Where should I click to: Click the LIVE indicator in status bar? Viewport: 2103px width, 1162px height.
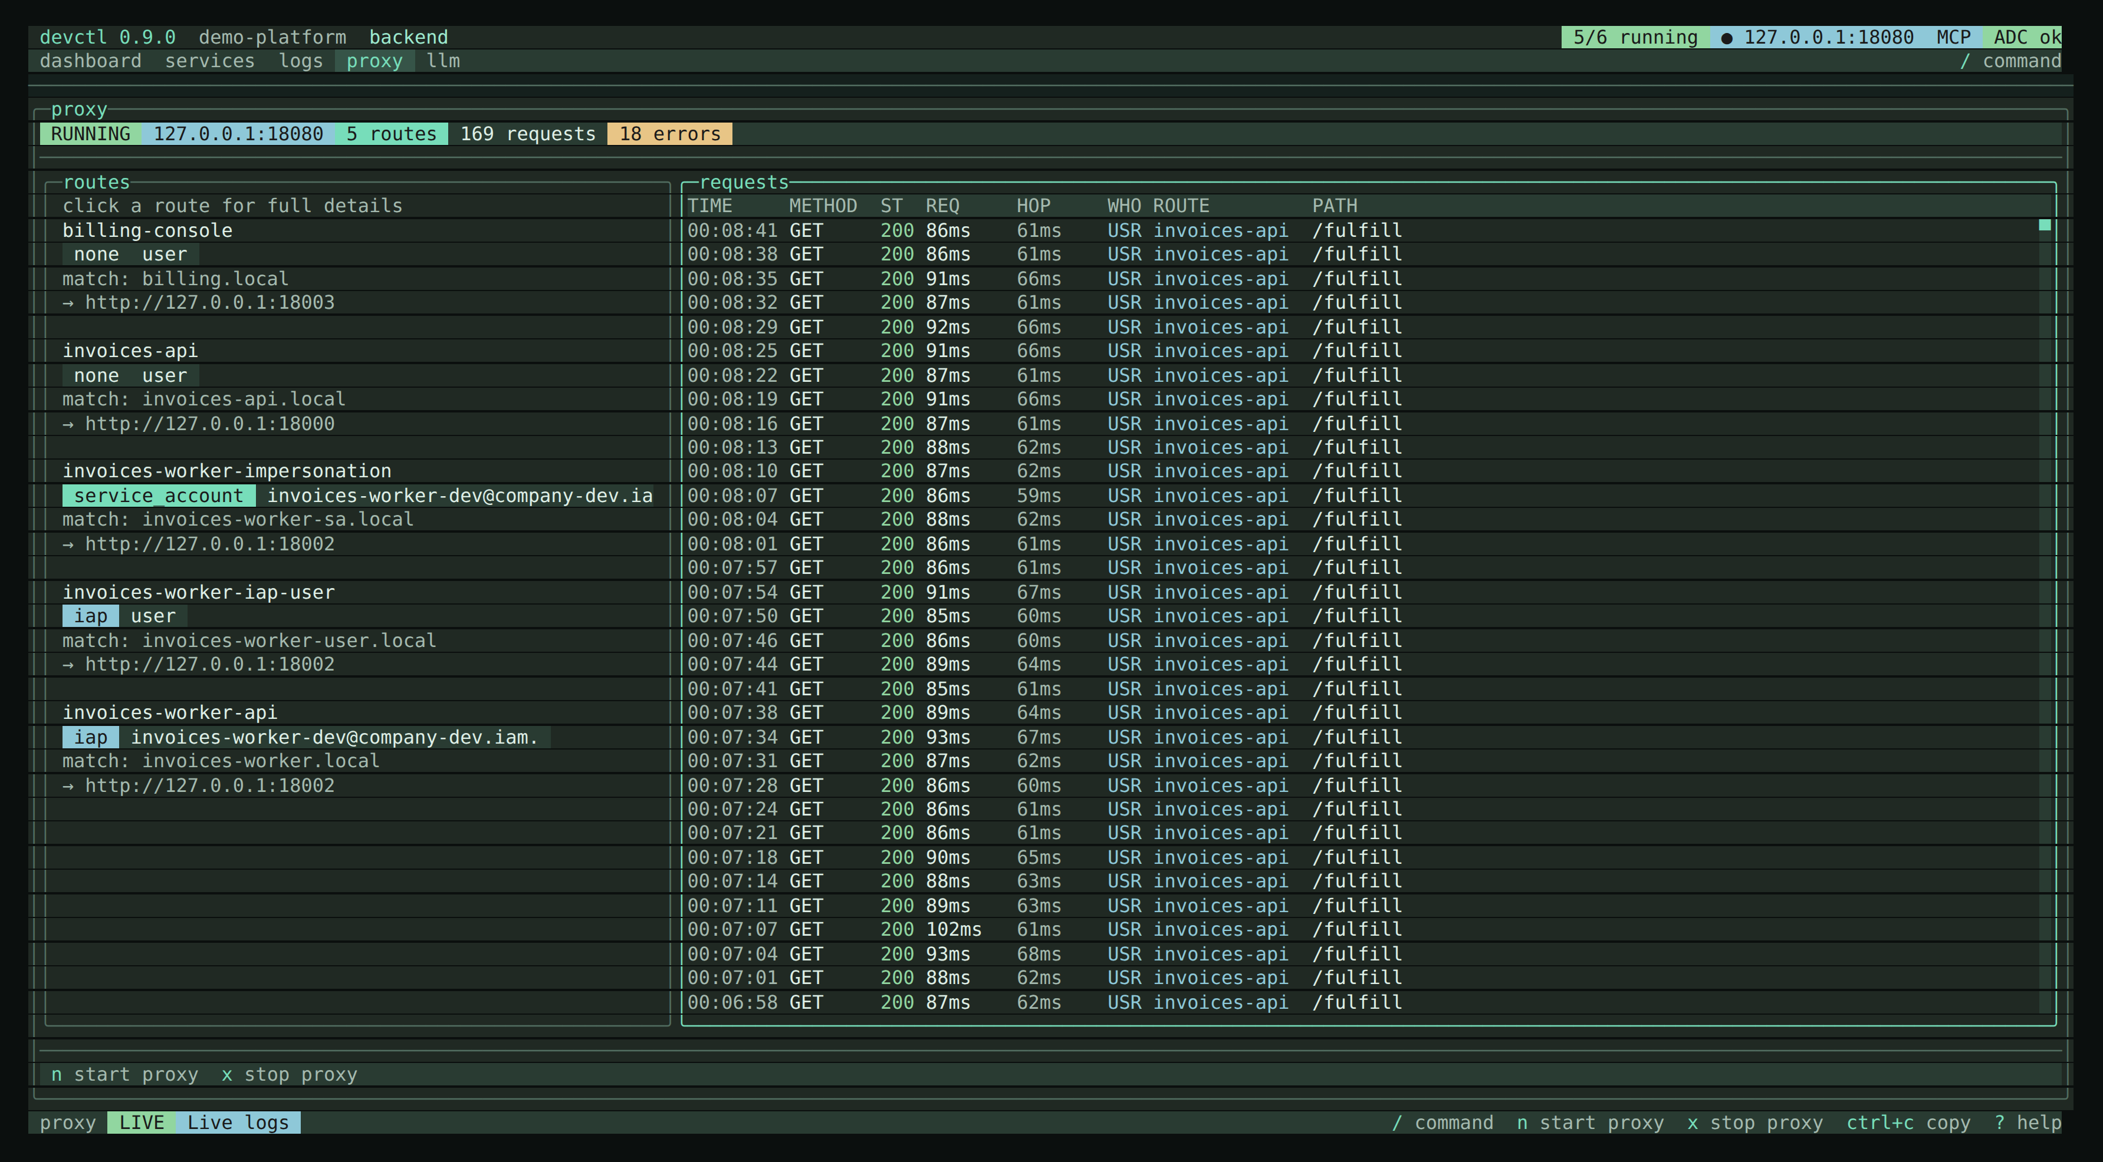tap(141, 1123)
